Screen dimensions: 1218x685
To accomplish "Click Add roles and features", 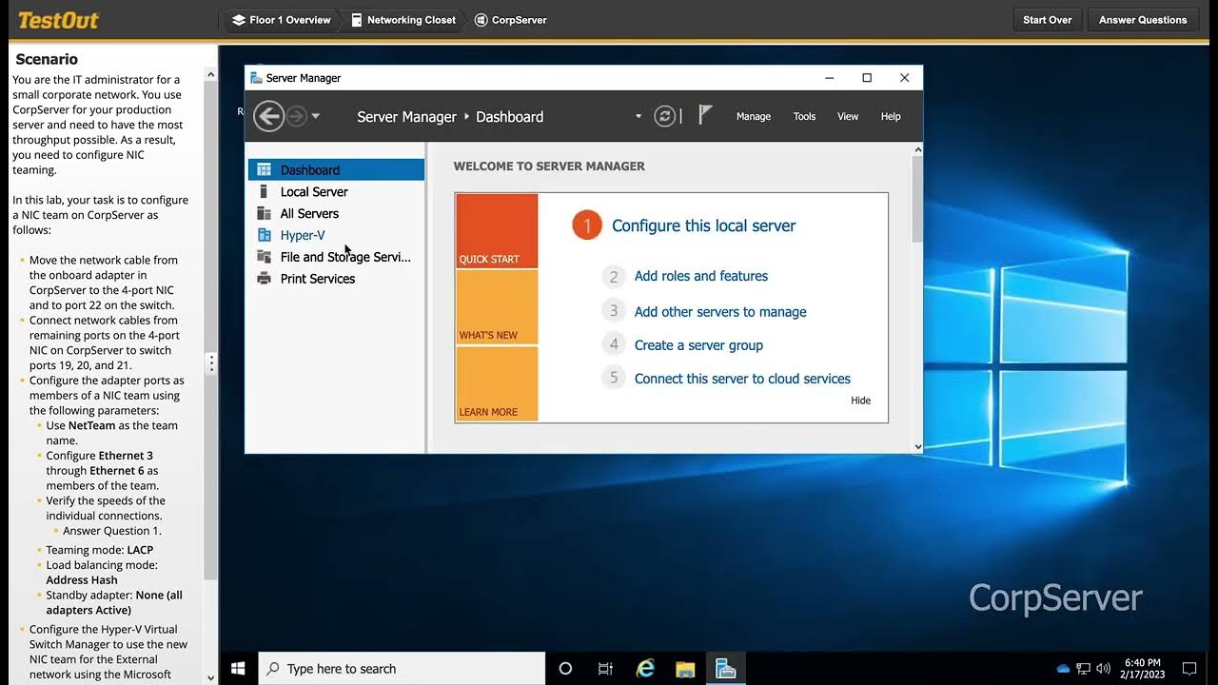I will pos(701,276).
